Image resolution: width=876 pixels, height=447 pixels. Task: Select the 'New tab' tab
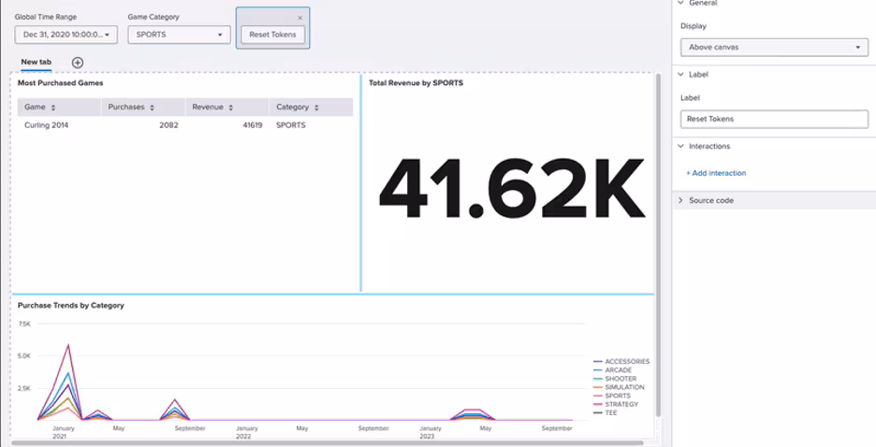[36, 62]
